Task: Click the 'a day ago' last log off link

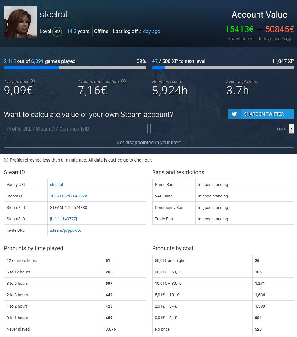Action: click(x=149, y=32)
